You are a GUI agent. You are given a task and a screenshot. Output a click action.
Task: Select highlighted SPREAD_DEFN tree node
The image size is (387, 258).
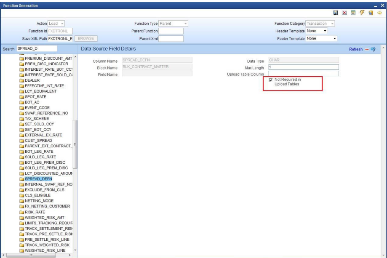coord(38,179)
